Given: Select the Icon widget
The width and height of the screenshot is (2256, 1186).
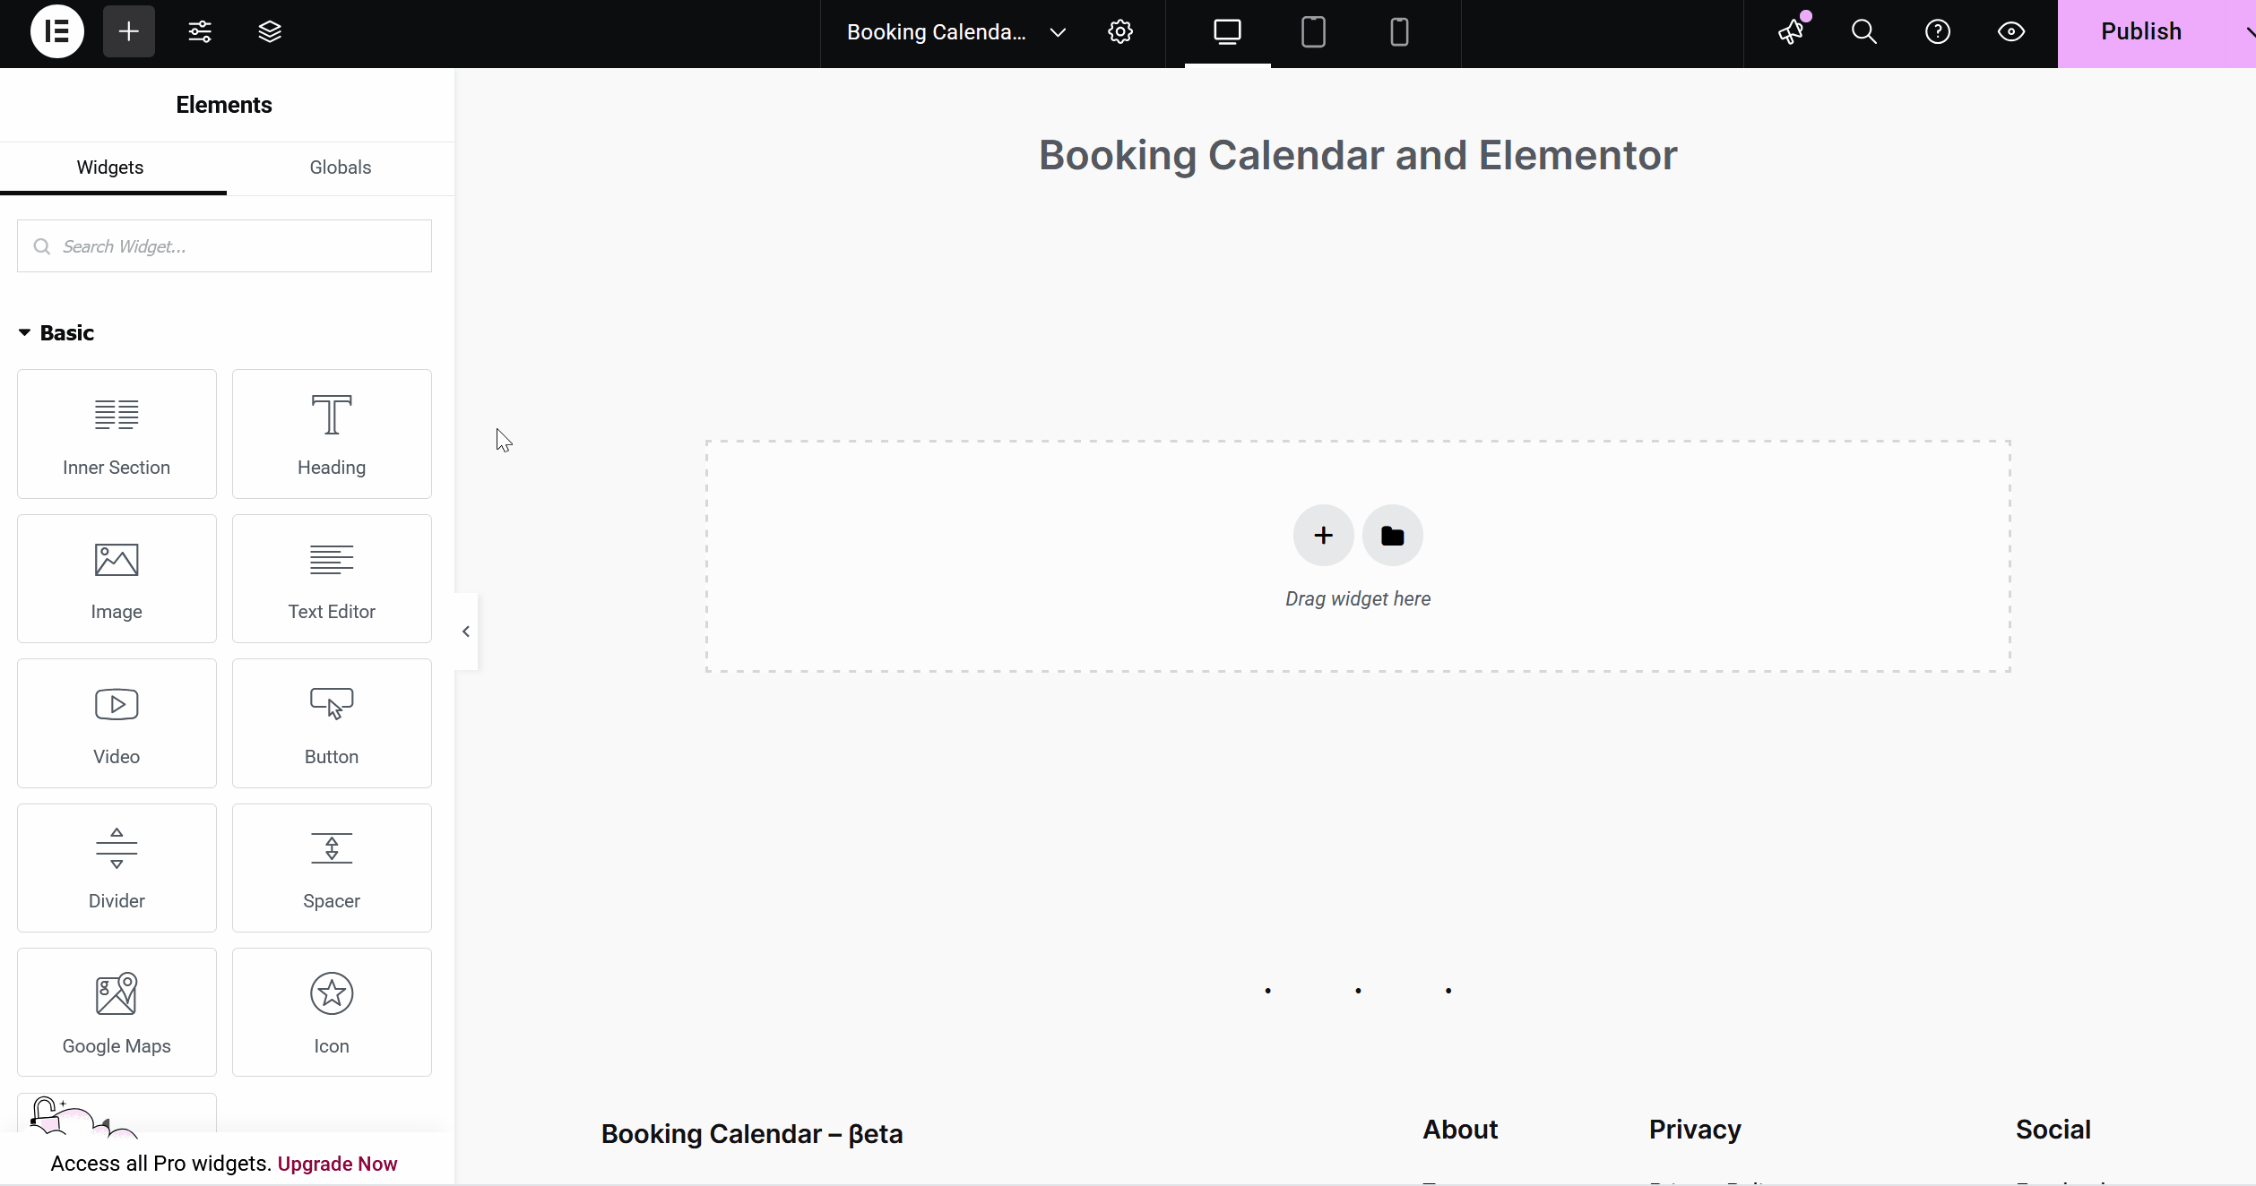Looking at the screenshot, I should [332, 1012].
